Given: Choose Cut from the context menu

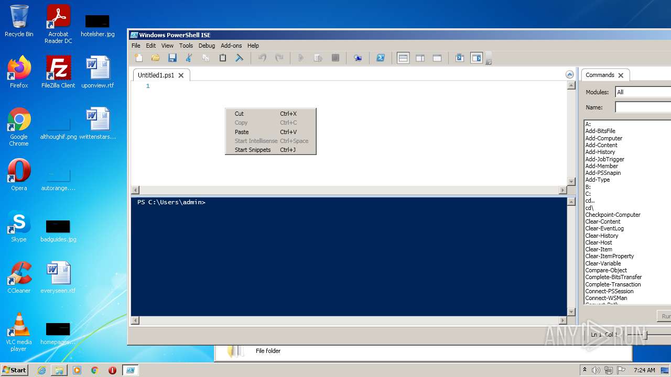Looking at the screenshot, I should click(270, 114).
